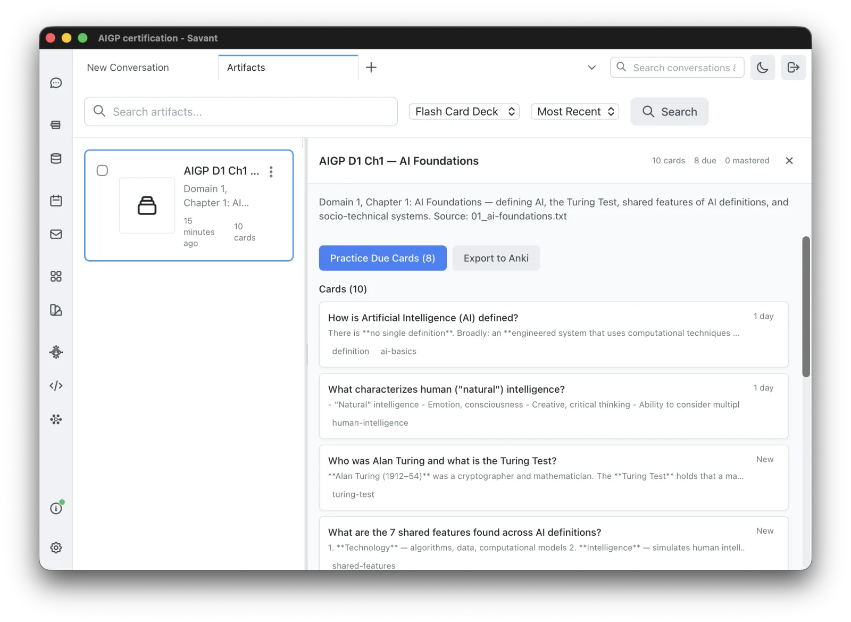
Task: Open the four-squares apps grid icon
Action: [x=56, y=276]
